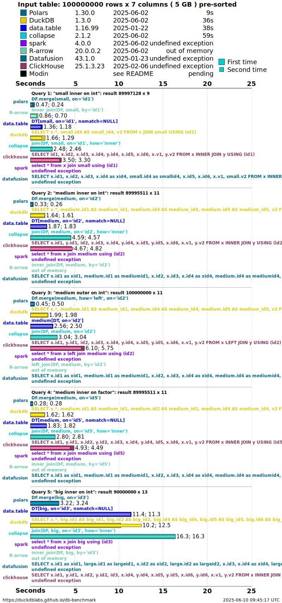Click 'DF.merge(small, on='id1')' code text
The height and width of the screenshot is (603, 282).
(x=62, y=99)
